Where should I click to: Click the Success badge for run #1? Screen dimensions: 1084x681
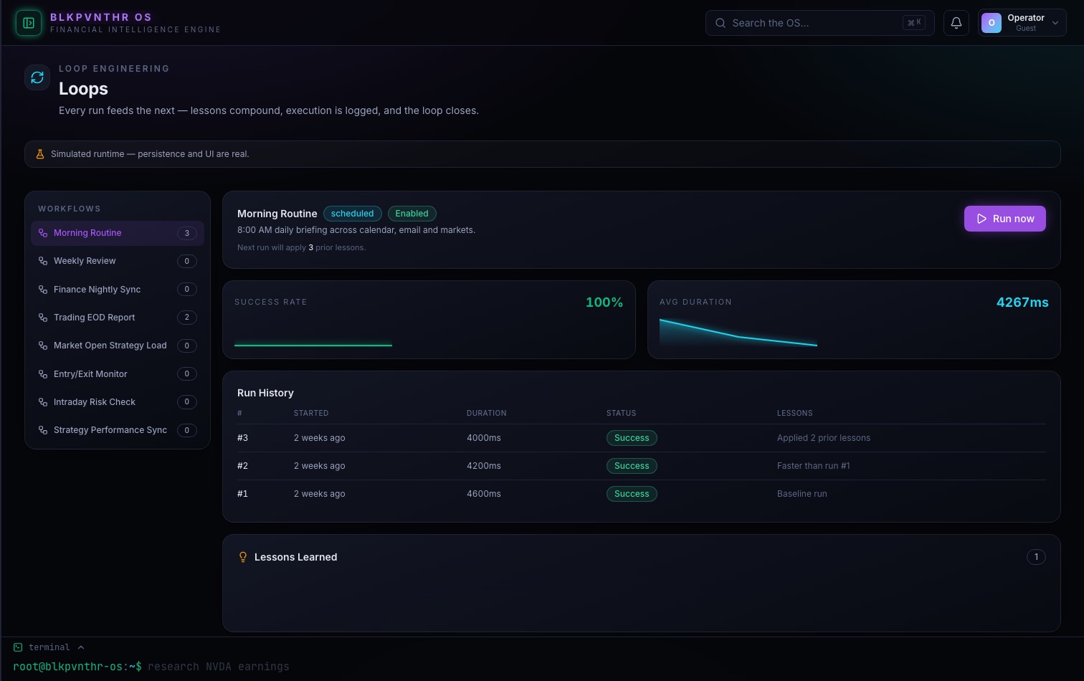pyautogui.click(x=632, y=494)
